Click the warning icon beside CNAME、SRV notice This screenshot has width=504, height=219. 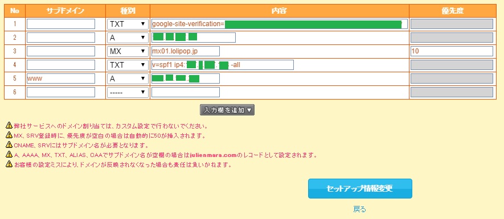coord(9,145)
